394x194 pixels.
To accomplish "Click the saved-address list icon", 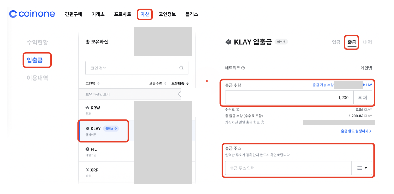I will click(x=359, y=168).
